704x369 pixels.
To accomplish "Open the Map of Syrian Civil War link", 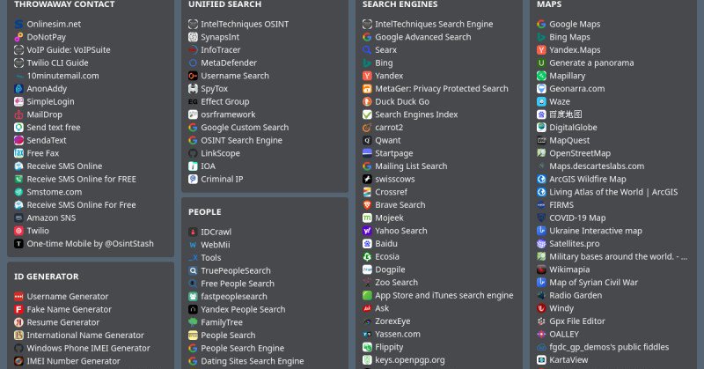I will point(593,283).
